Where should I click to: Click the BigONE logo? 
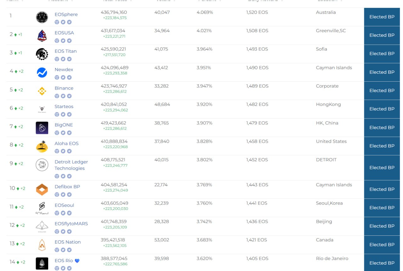point(42,128)
